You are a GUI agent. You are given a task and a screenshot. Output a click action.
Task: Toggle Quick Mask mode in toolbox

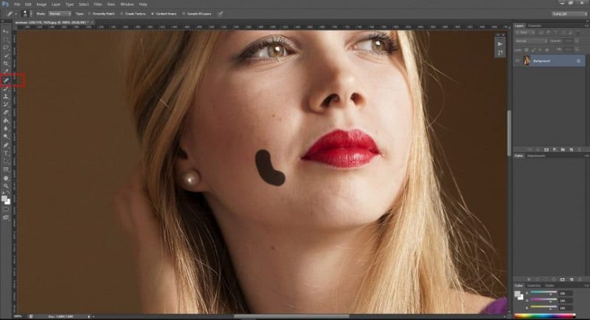click(6, 210)
